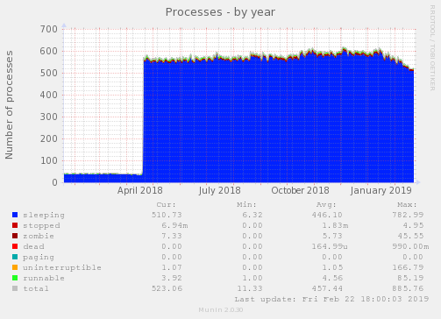Click the blue sleeping legend swatch
The height and width of the screenshot is (319, 441).
[15, 215]
